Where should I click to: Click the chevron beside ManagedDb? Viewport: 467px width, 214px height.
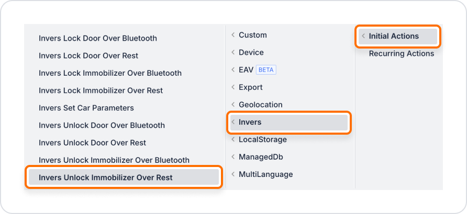tap(233, 157)
